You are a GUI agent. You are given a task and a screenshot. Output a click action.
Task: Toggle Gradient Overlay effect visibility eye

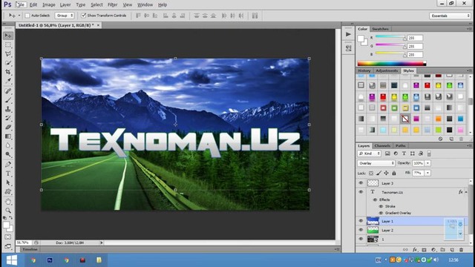click(381, 213)
